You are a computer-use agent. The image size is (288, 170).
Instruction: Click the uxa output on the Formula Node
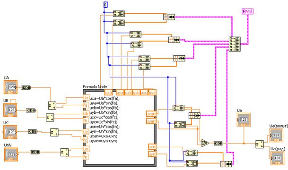pos(108,93)
